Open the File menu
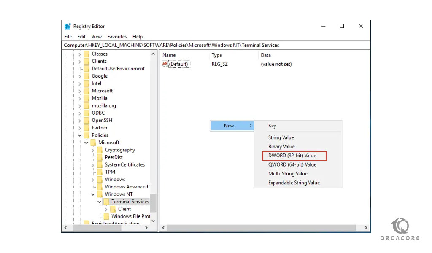432x253 pixels. pos(68,37)
